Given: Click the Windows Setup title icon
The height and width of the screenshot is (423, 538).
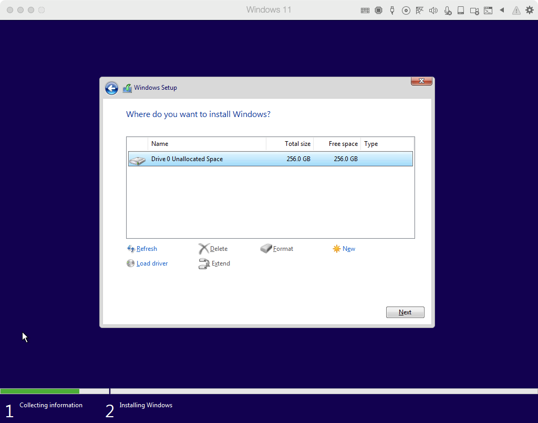Looking at the screenshot, I should (127, 88).
